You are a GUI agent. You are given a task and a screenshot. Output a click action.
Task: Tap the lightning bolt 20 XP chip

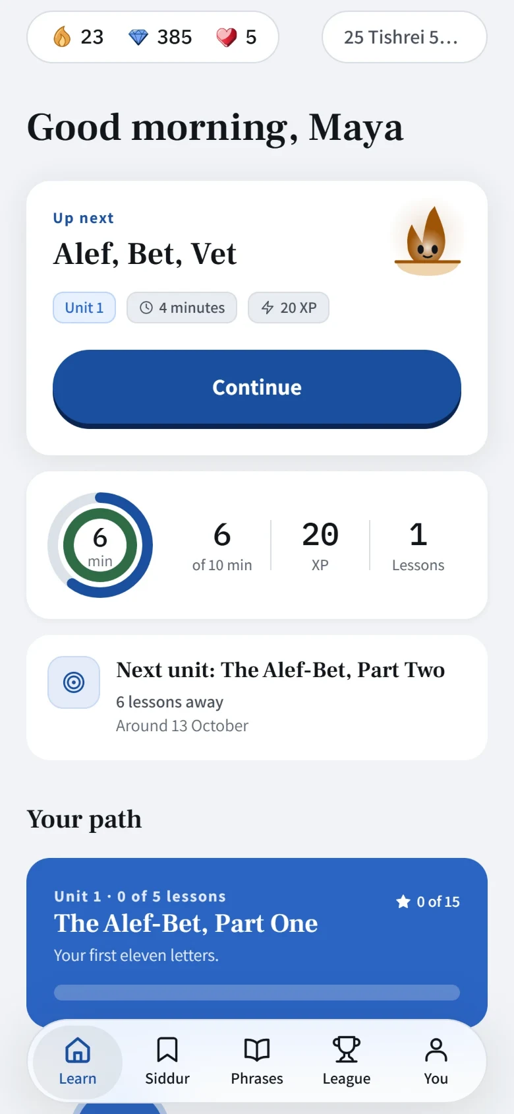pyautogui.click(x=289, y=308)
